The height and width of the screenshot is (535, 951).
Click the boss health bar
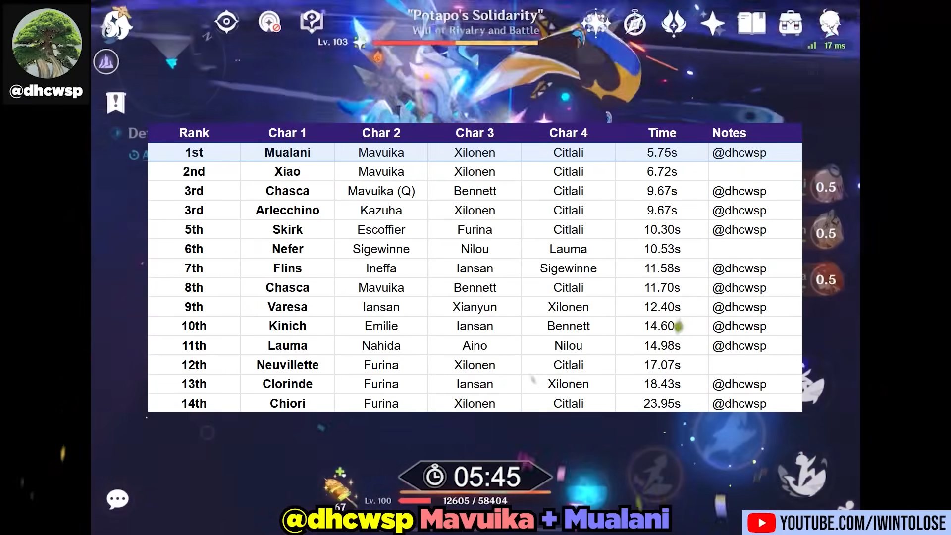tap(455, 43)
